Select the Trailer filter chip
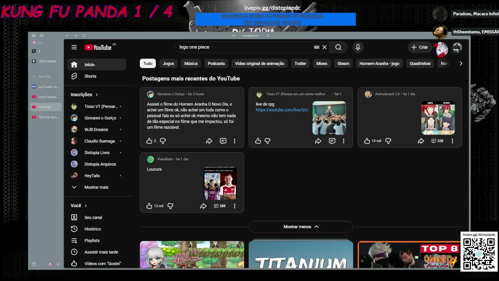The width and height of the screenshot is (499, 281). point(300,64)
